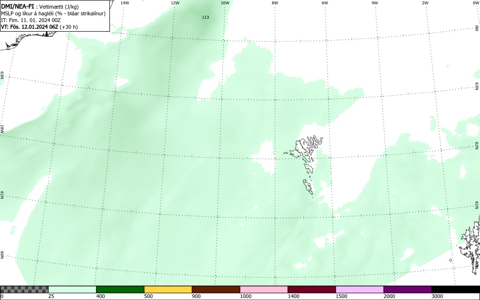Select the legend value "400"

tap(100, 296)
